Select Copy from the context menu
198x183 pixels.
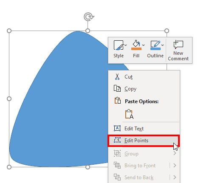click(x=144, y=89)
